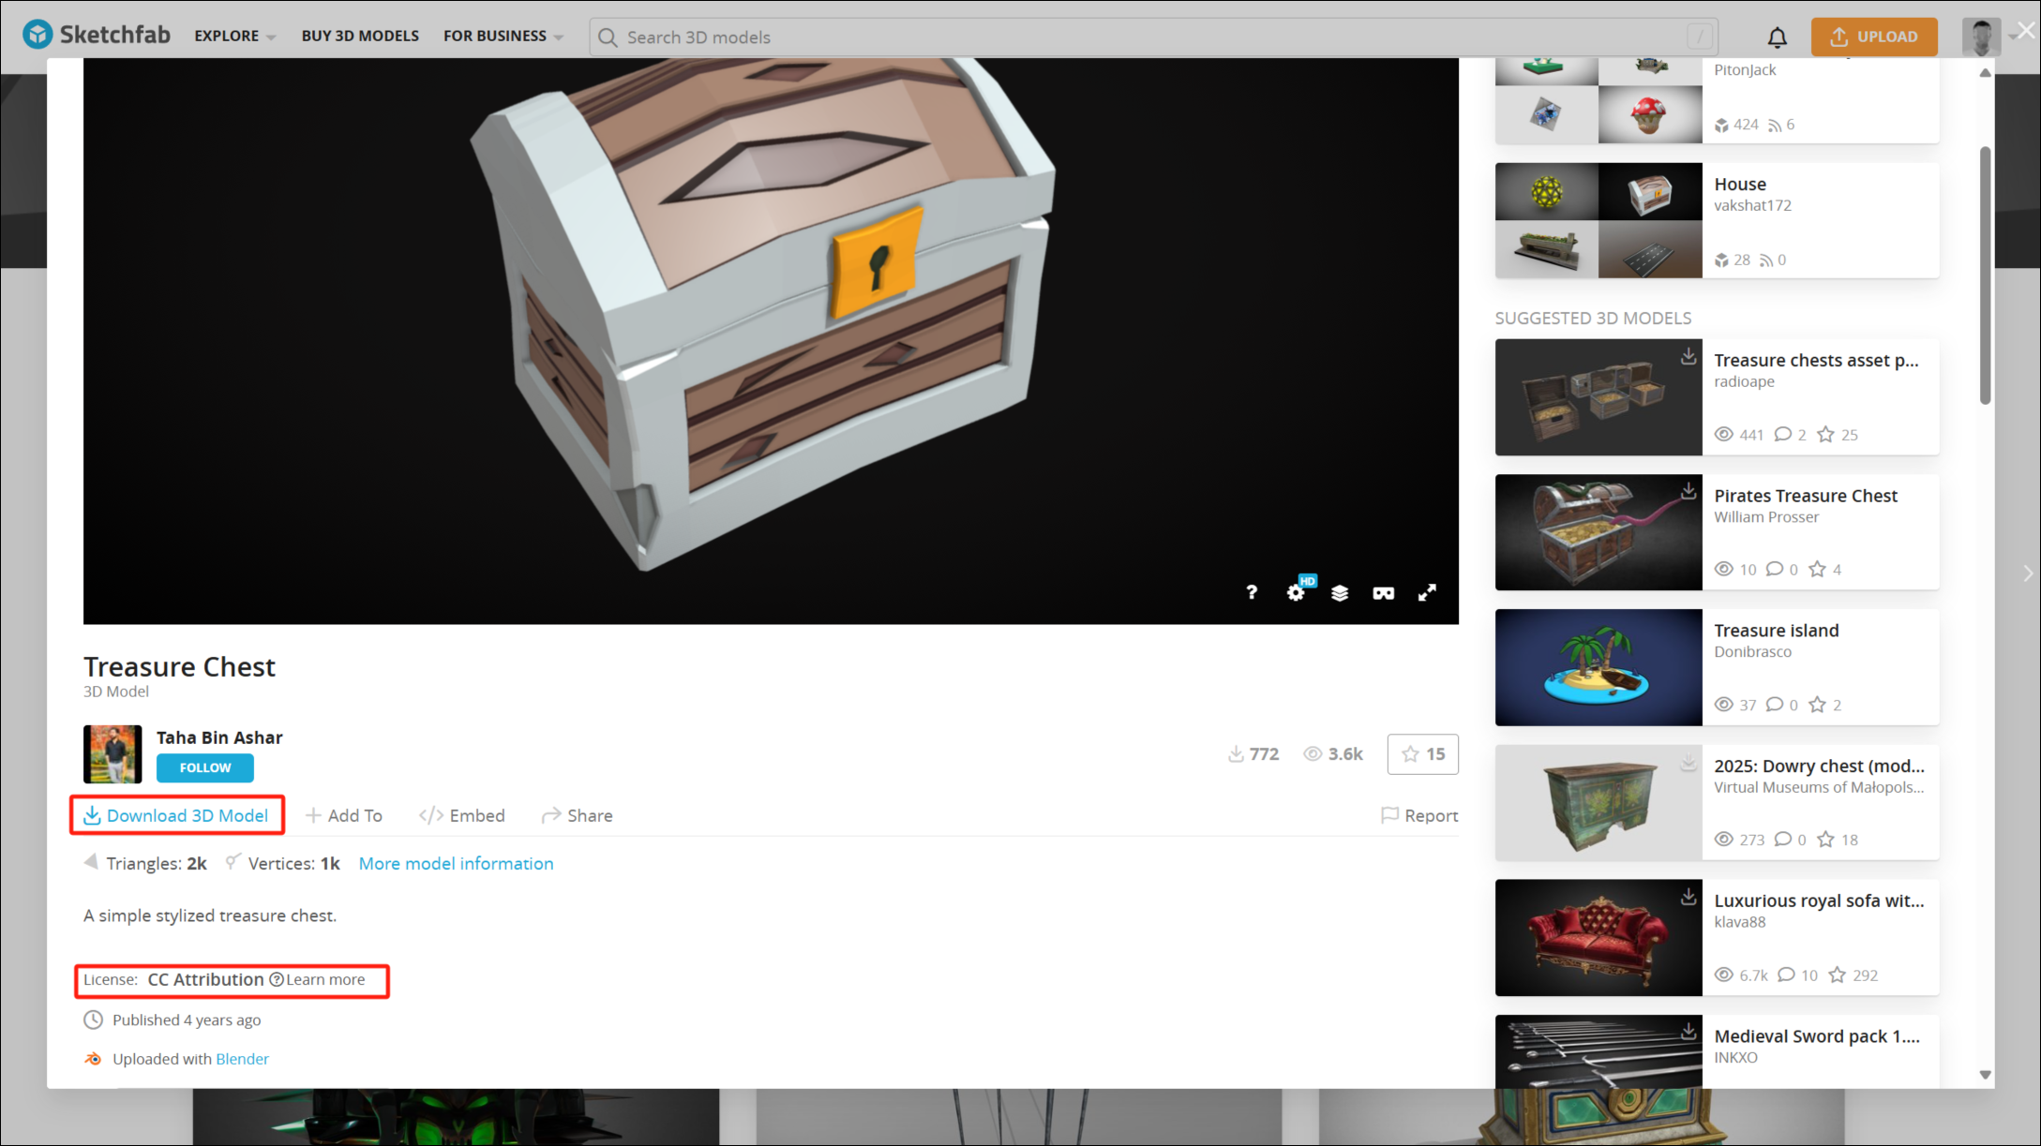Open the model inspector layers icon
Viewport: 2041px width, 1146px height.
pos(1339,592)
